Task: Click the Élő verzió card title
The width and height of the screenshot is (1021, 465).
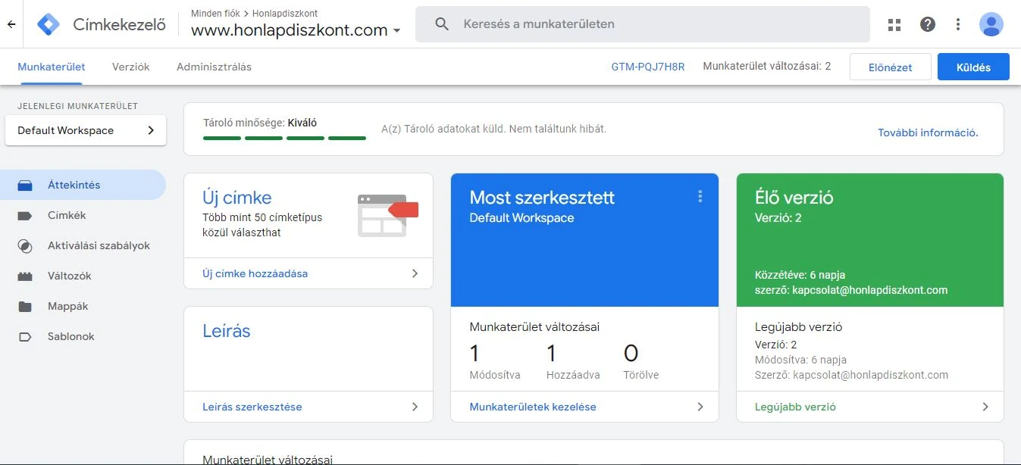Action: coord(794,198)
